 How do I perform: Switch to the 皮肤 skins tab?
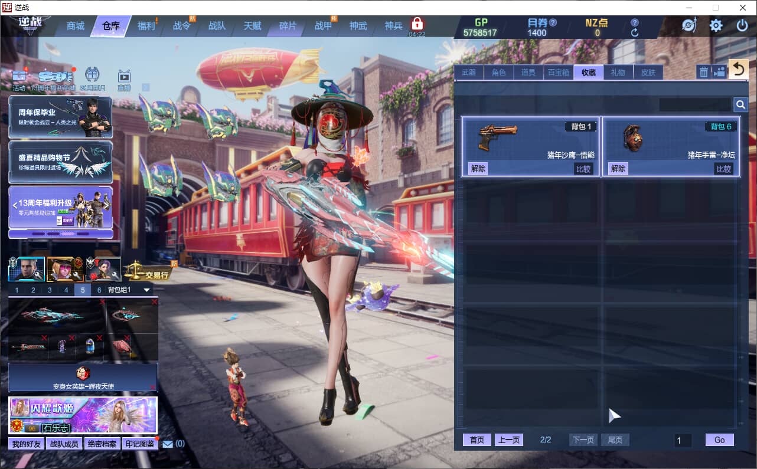click(648, 73)
